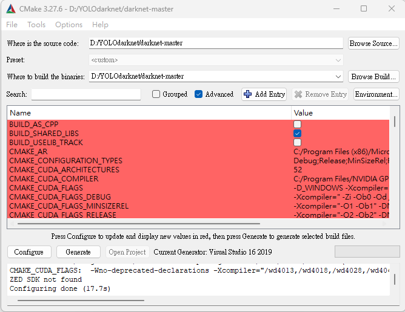This screenshot has height=312, width=405.
Task: Enable the BUILD_AS_CPP checkbox
Action: coord(297,125)
